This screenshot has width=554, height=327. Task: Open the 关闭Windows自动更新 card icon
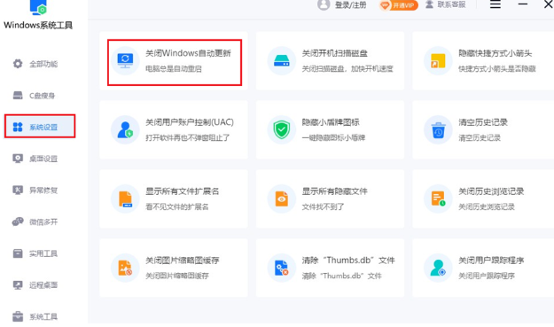click(125, 61)
